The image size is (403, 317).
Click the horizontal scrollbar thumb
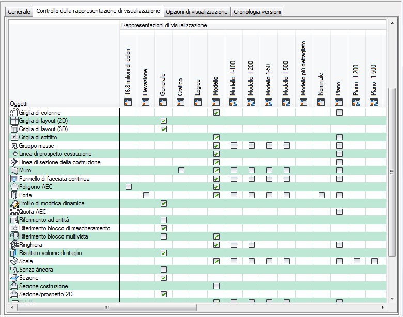(x=107, y=307)
